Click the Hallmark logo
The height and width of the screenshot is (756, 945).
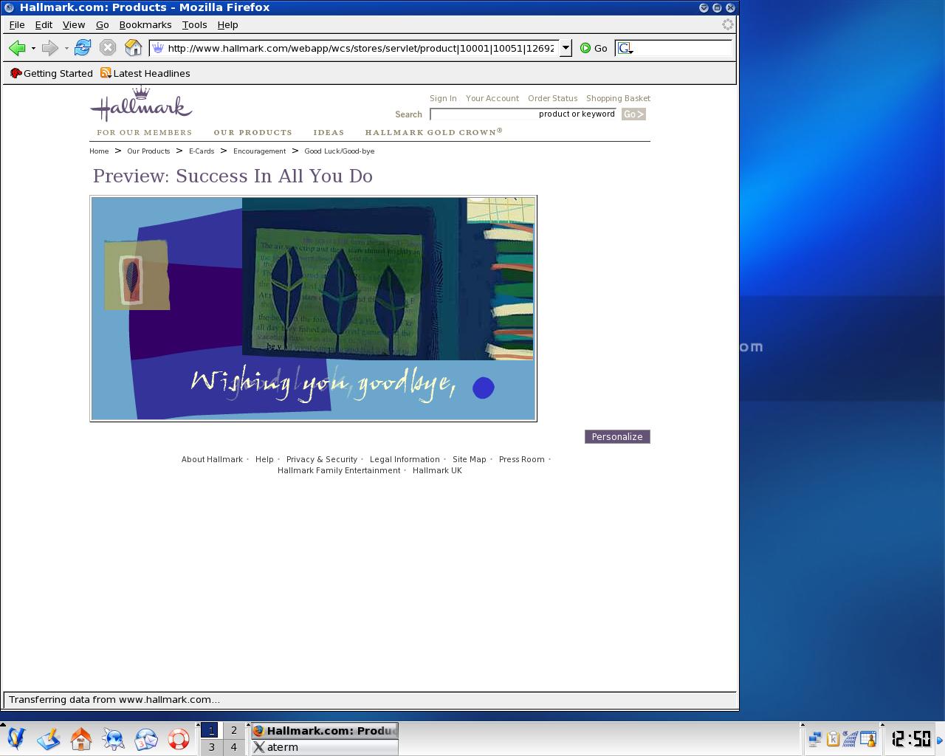[141, 104]
